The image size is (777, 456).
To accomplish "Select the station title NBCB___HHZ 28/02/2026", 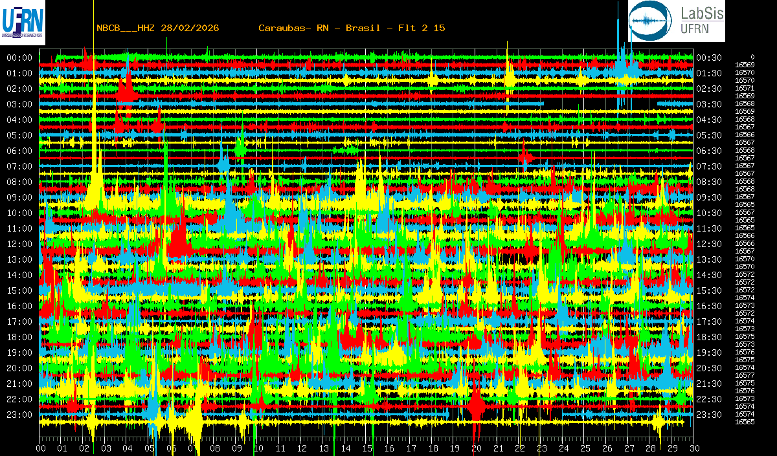I will pos(157,28).
